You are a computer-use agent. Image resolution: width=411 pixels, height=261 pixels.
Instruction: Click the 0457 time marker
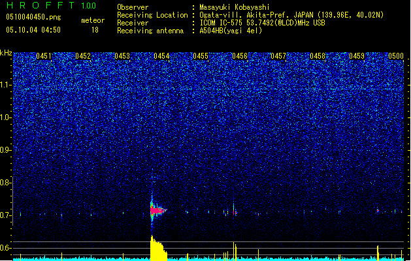(278, 56)
